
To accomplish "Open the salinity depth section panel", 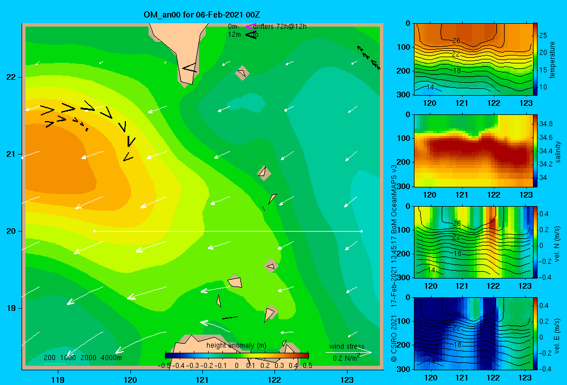I will click(x=473, y=151).
